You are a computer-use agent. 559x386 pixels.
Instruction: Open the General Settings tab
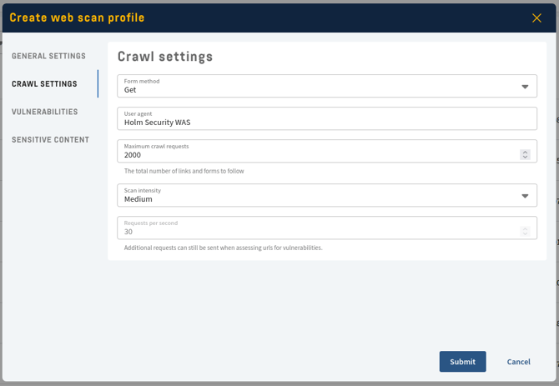coord(48,56)
